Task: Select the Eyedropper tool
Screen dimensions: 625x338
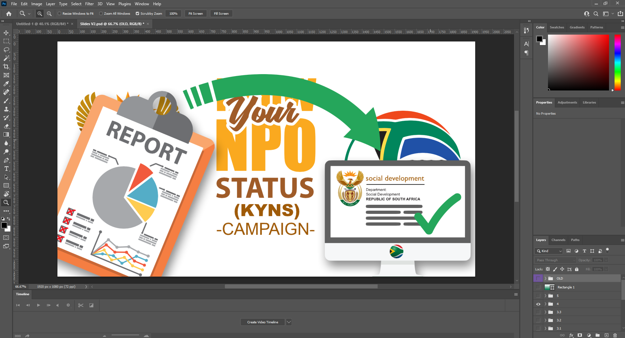Action: pyautogui.click(x=6, y=84)
